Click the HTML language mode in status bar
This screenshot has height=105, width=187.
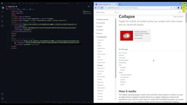pos(69,102)
